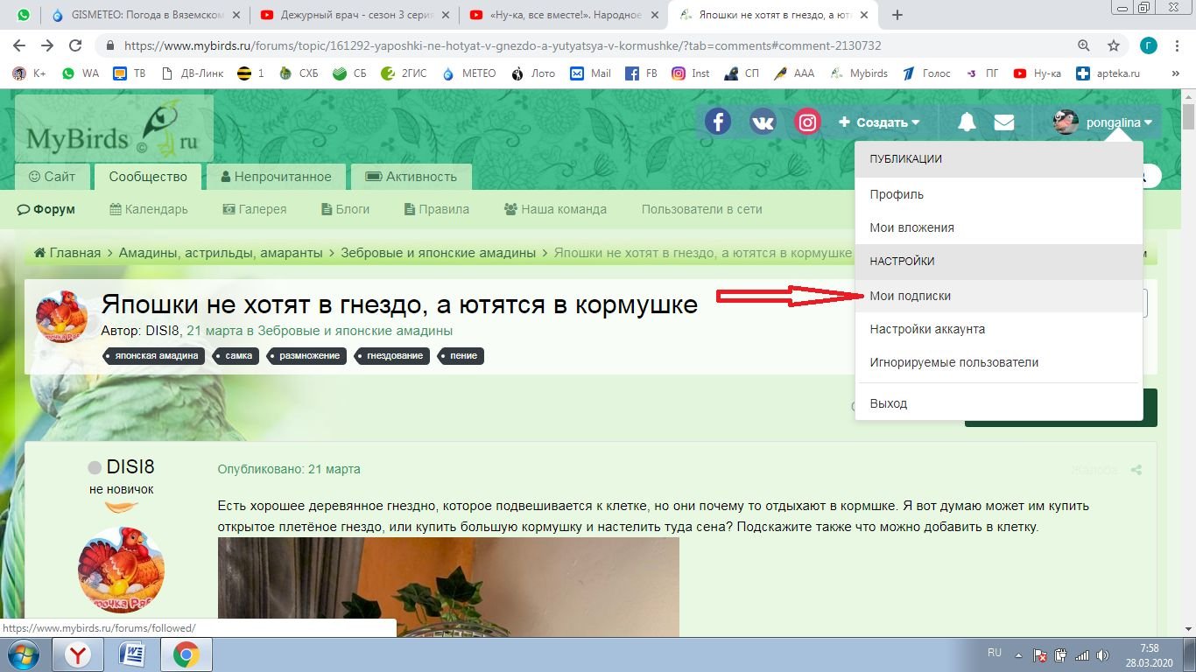The width and height of the screenshot is (1196, 672).
Task: Open the Facebook social icon in header
Action: [718, 122]
